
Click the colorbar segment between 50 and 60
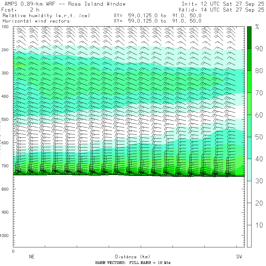click(x=249, y=126)
